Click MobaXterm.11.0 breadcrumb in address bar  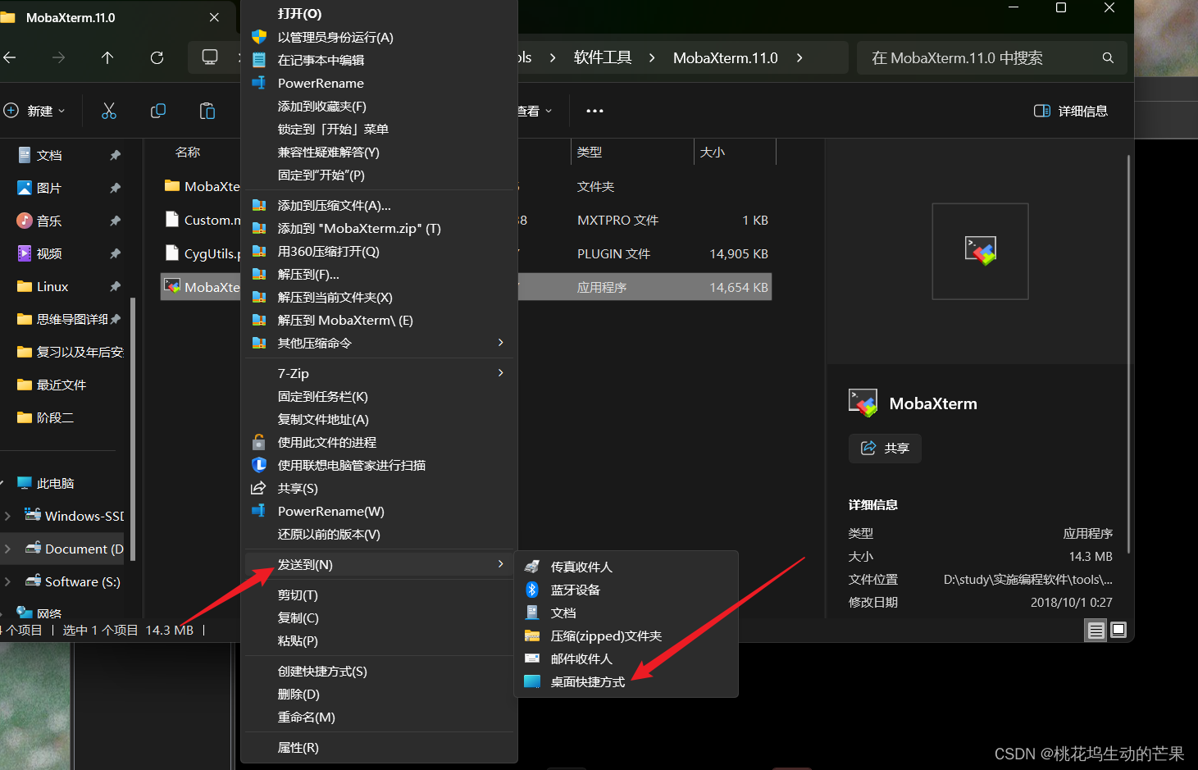pyautogui.click(x=726, y=57)
